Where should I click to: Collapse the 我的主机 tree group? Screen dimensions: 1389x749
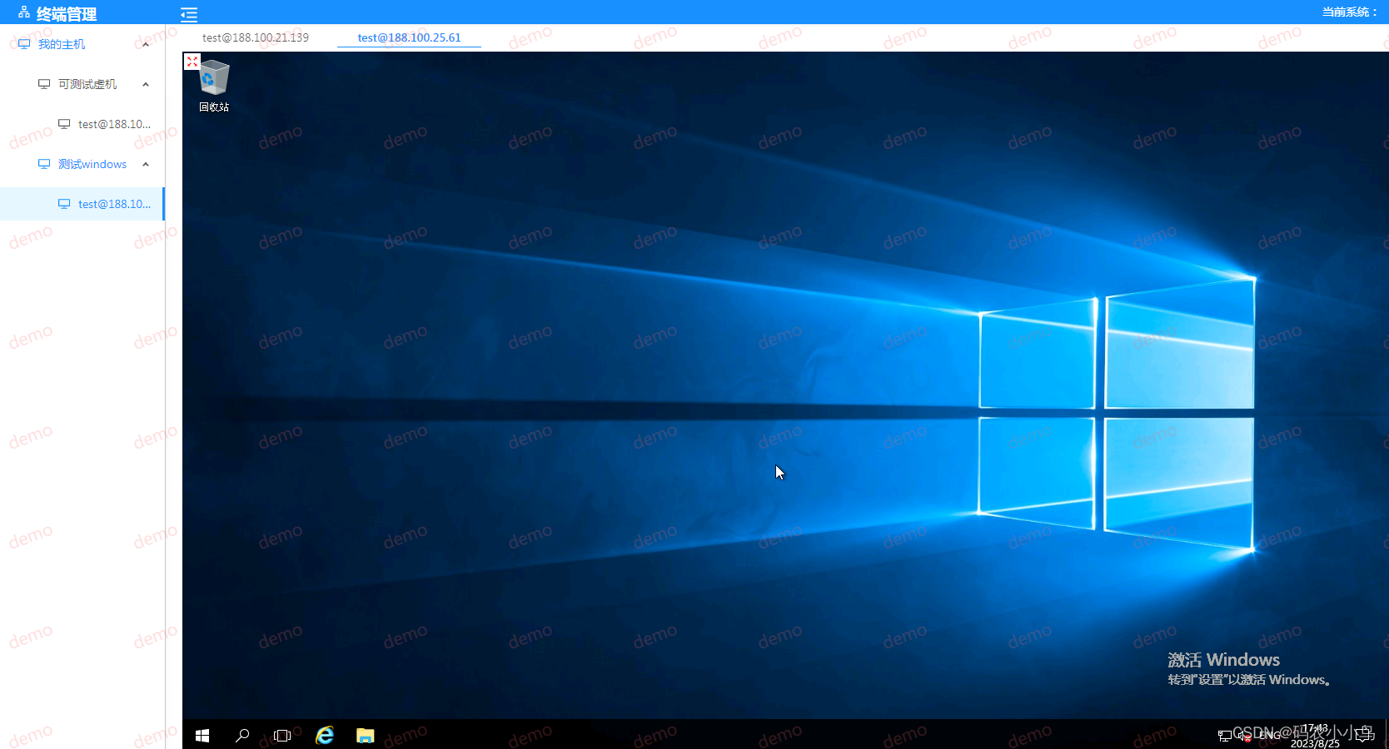pyautogui.click(x=146, y=44)
